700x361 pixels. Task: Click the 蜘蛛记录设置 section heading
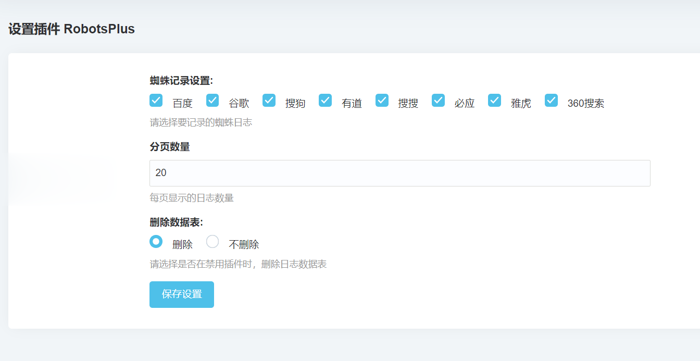180,81
